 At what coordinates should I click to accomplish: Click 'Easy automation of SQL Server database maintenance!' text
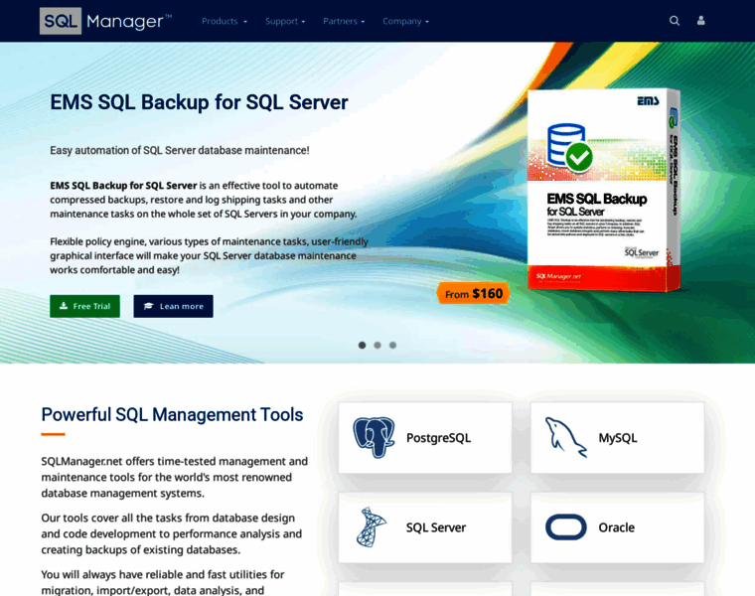click(180, 150)
